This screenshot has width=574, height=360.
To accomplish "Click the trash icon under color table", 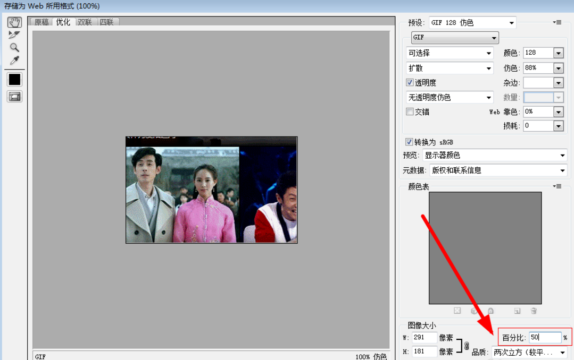I will [534, 311].
